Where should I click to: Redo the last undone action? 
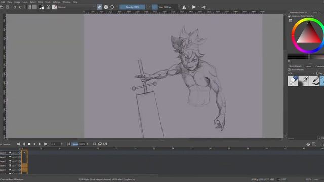click(x=20, y=7)
